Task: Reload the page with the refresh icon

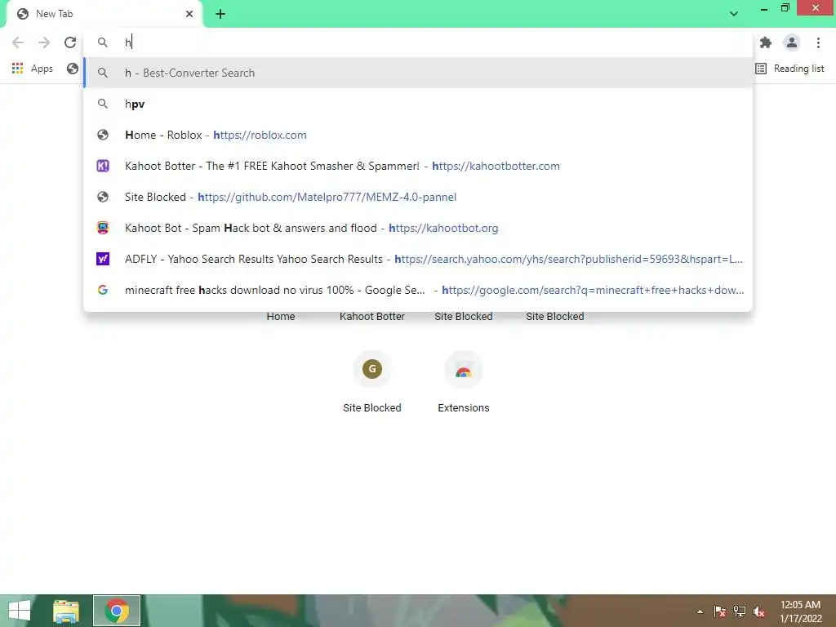Action: 70,42
